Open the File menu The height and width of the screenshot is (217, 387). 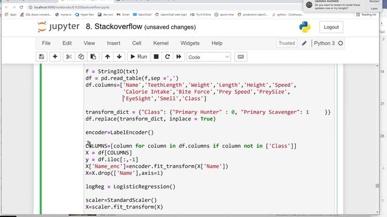click(x=46, y=43)
